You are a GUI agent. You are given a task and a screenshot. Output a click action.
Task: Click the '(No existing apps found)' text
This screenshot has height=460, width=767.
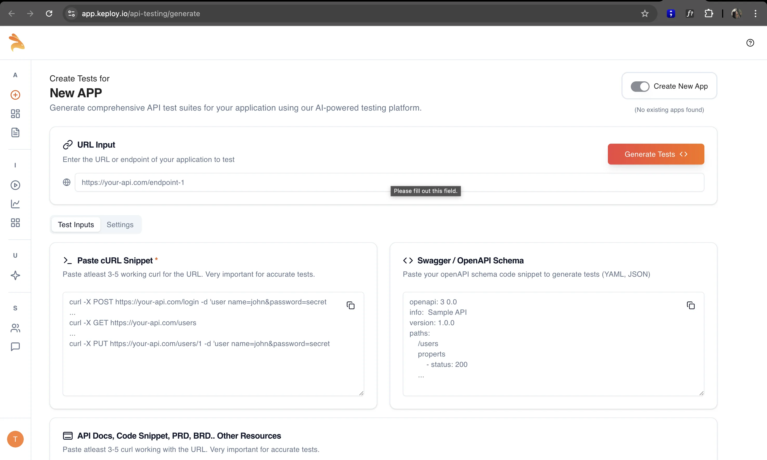click(669, 110)
